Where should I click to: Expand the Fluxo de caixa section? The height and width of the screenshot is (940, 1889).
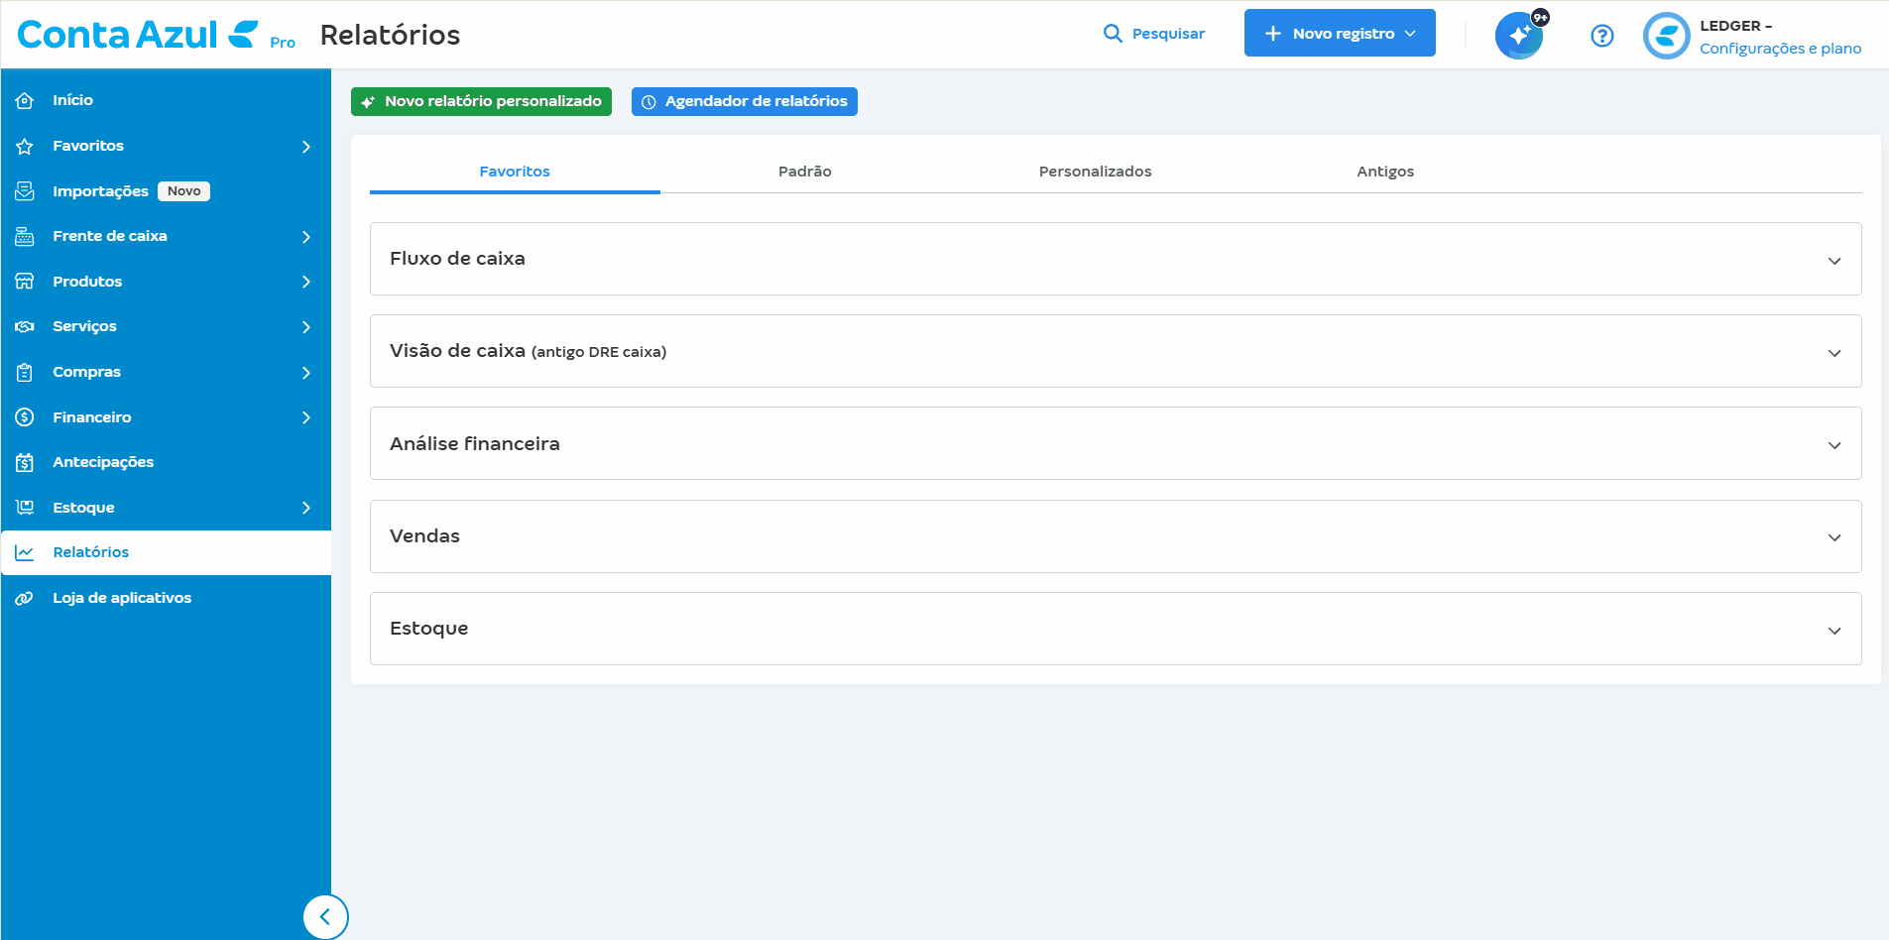tap(1116, 259)
